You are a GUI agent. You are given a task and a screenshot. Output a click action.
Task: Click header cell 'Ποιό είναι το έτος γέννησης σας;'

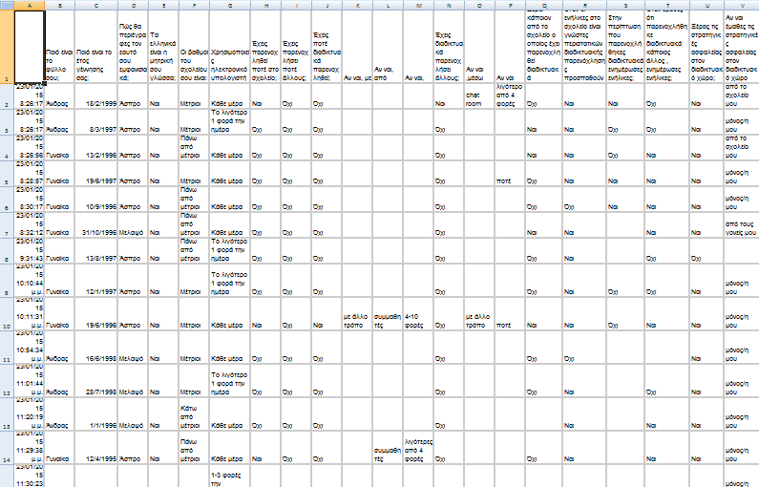point(95,47)
